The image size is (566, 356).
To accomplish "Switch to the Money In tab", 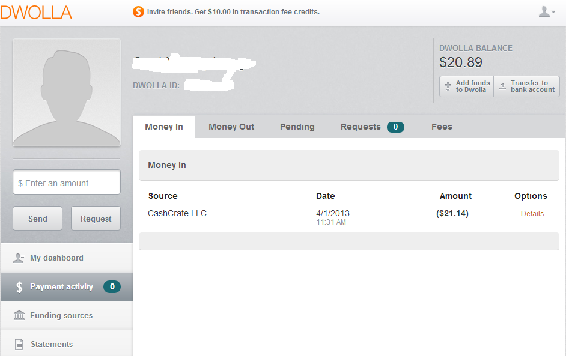I will coord(164,127).
